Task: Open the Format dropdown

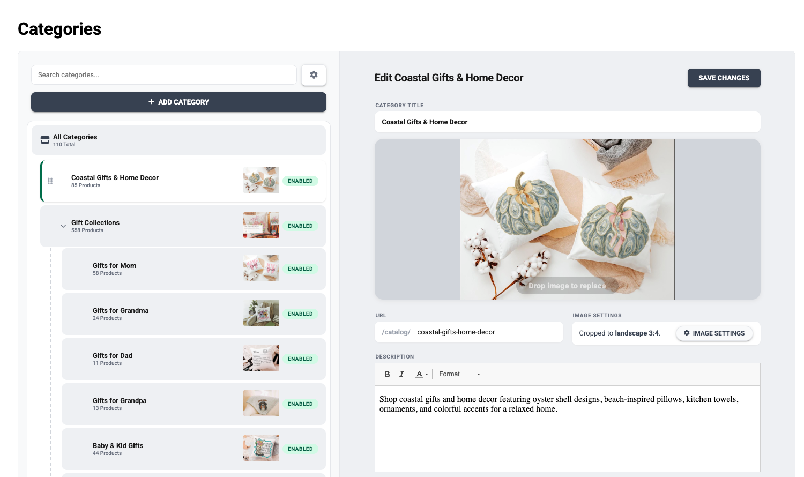Action: pyautogui.click(x=459, y=374)
